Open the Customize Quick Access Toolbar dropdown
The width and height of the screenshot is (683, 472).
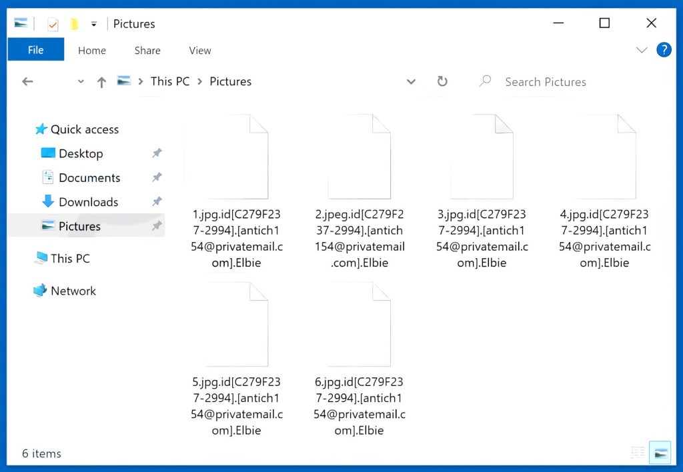94,24
